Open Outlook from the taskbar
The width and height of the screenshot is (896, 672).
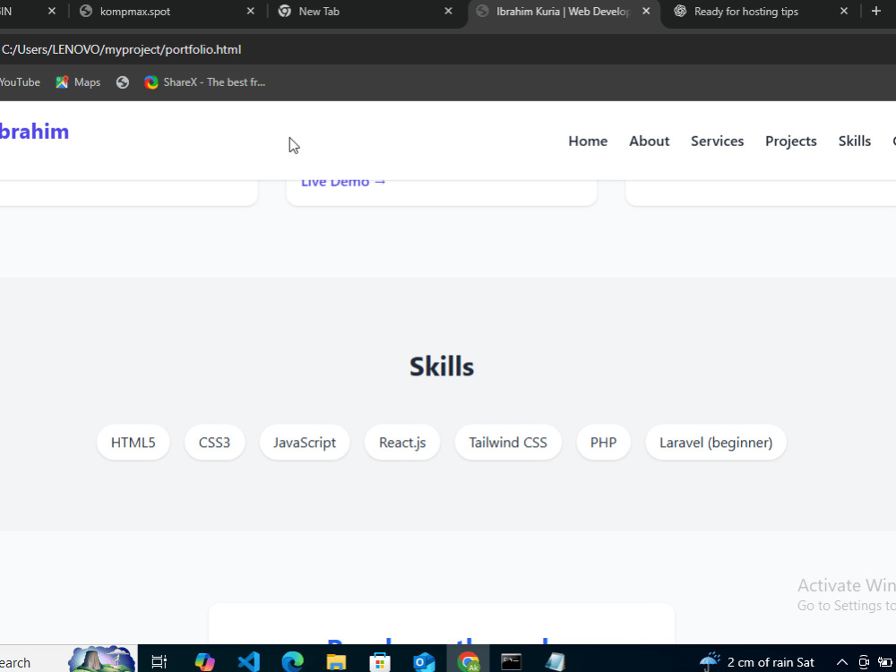(x=424, y=662)
